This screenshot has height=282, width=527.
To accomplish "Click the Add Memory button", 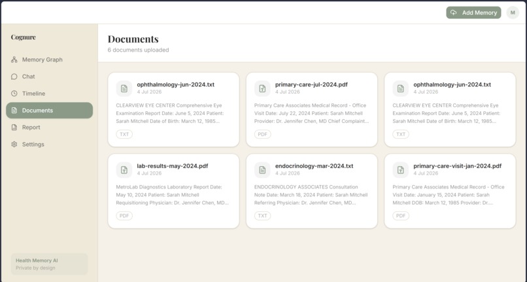I will (473, 12).
